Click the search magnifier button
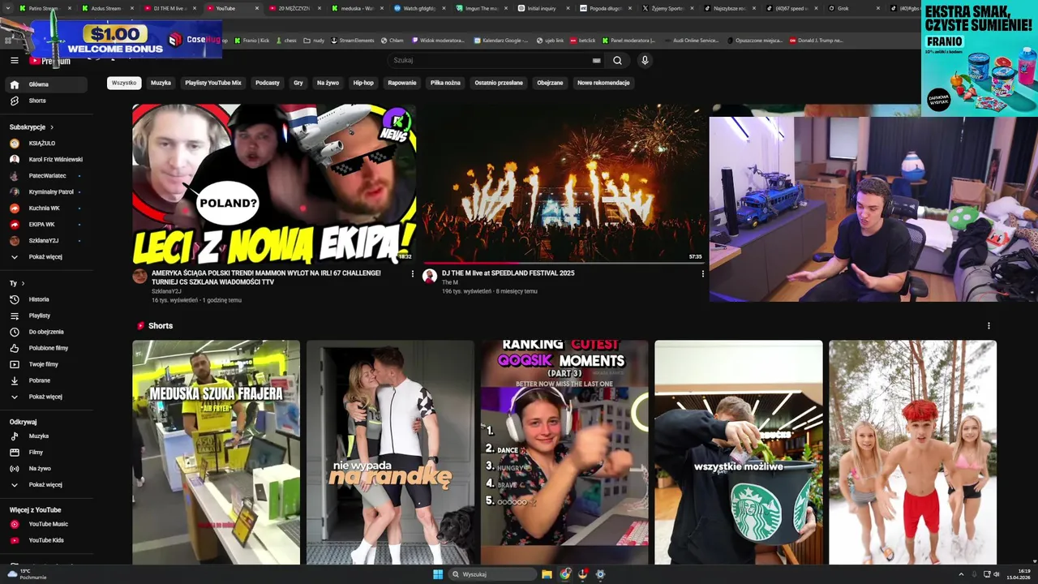Screen dimensions: 1038x584 point(617,60)
